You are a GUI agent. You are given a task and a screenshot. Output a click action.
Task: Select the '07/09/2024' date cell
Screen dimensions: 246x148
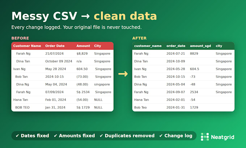pos(54,92)
